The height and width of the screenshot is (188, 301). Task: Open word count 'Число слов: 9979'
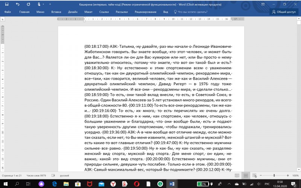coord(36,176)
